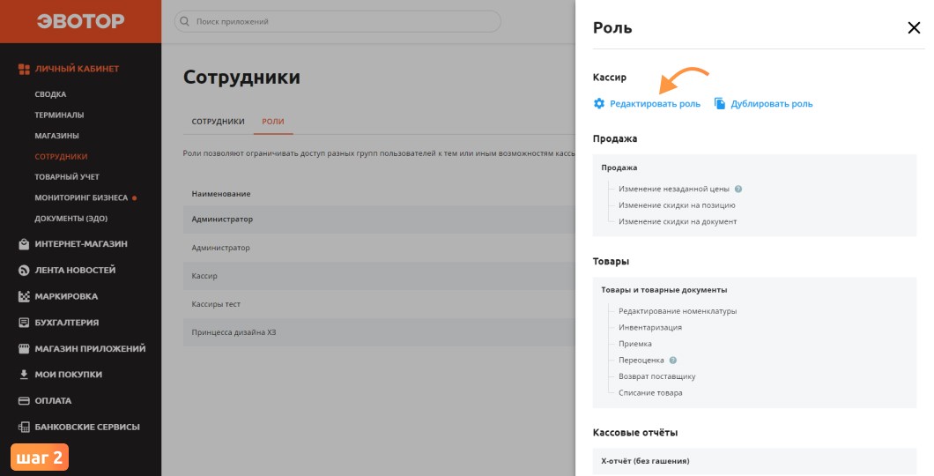Screen dimensions: 934x476
Task: Select the Роли tab
Action: [x=273, y=122]
